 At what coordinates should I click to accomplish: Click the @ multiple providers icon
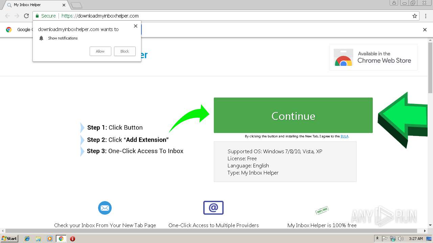click(213, 208)
